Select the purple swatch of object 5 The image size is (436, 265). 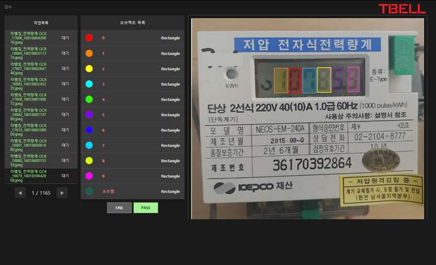click(x=89, y=115)
